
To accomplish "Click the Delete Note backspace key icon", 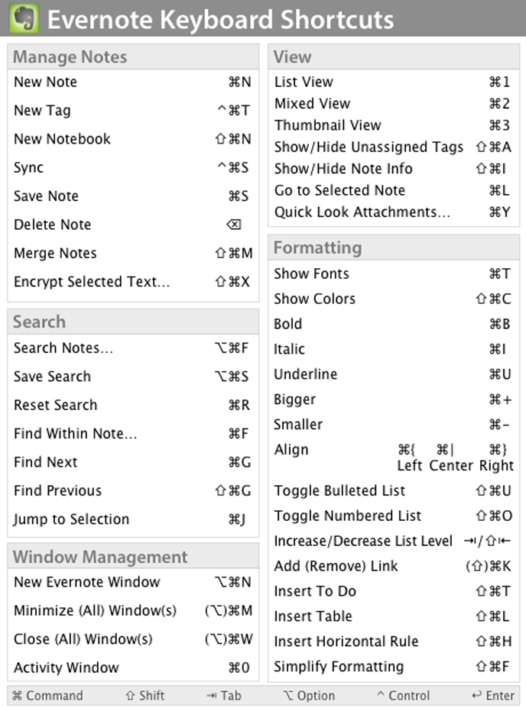I will tap(234, 225).
